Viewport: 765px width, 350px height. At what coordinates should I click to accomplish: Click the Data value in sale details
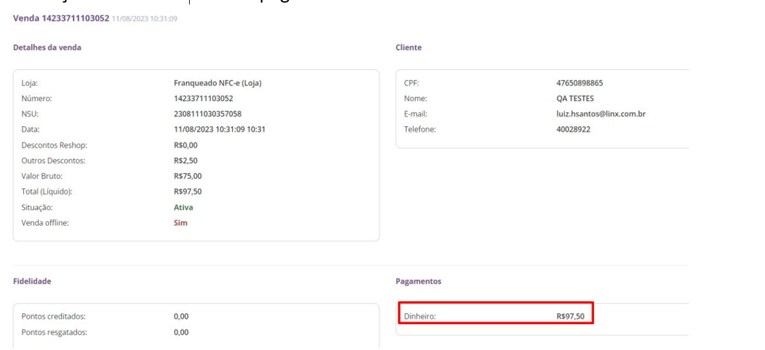coord(219,130)
